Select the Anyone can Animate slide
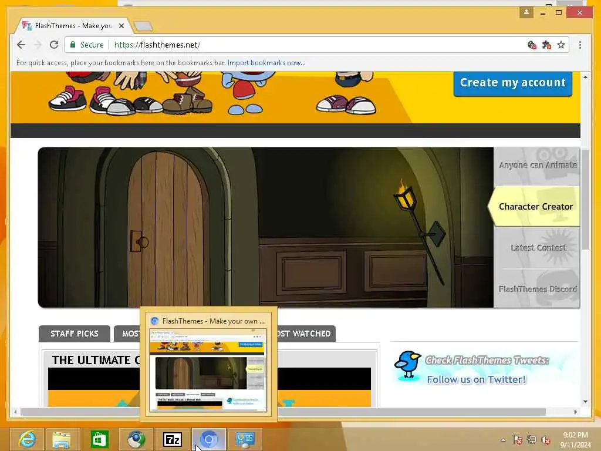 537,165
